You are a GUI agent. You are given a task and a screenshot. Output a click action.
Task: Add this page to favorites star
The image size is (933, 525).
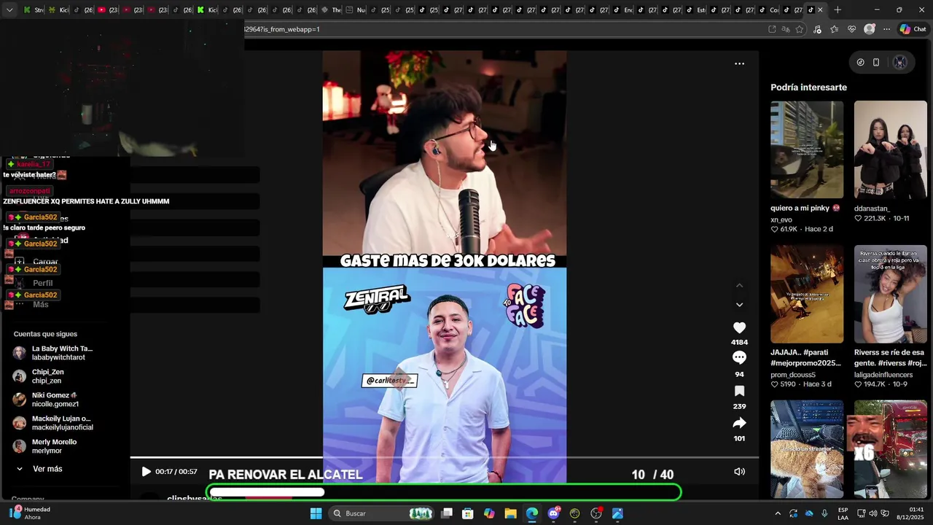tap(800, 29)
